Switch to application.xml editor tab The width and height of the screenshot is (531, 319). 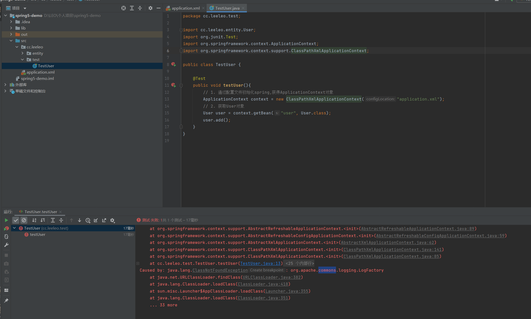pyautogui.click(x=185, y=8)
